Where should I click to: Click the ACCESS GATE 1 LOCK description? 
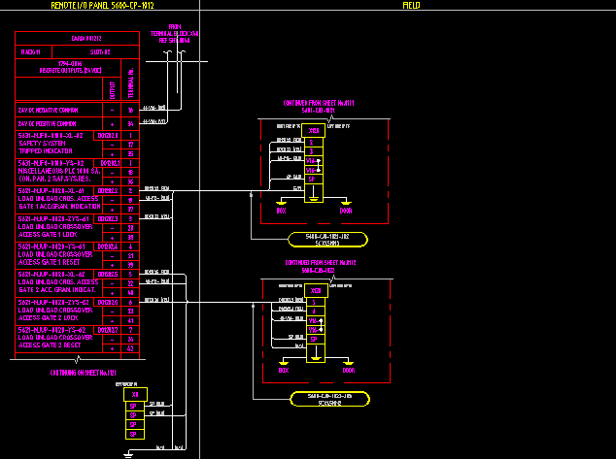point(55,234)
